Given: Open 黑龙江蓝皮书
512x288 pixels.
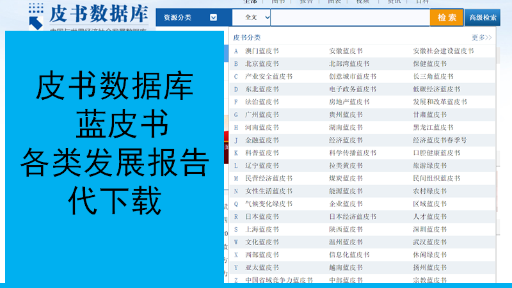Looking at the screenshot, I should click(x=433, y=127).
